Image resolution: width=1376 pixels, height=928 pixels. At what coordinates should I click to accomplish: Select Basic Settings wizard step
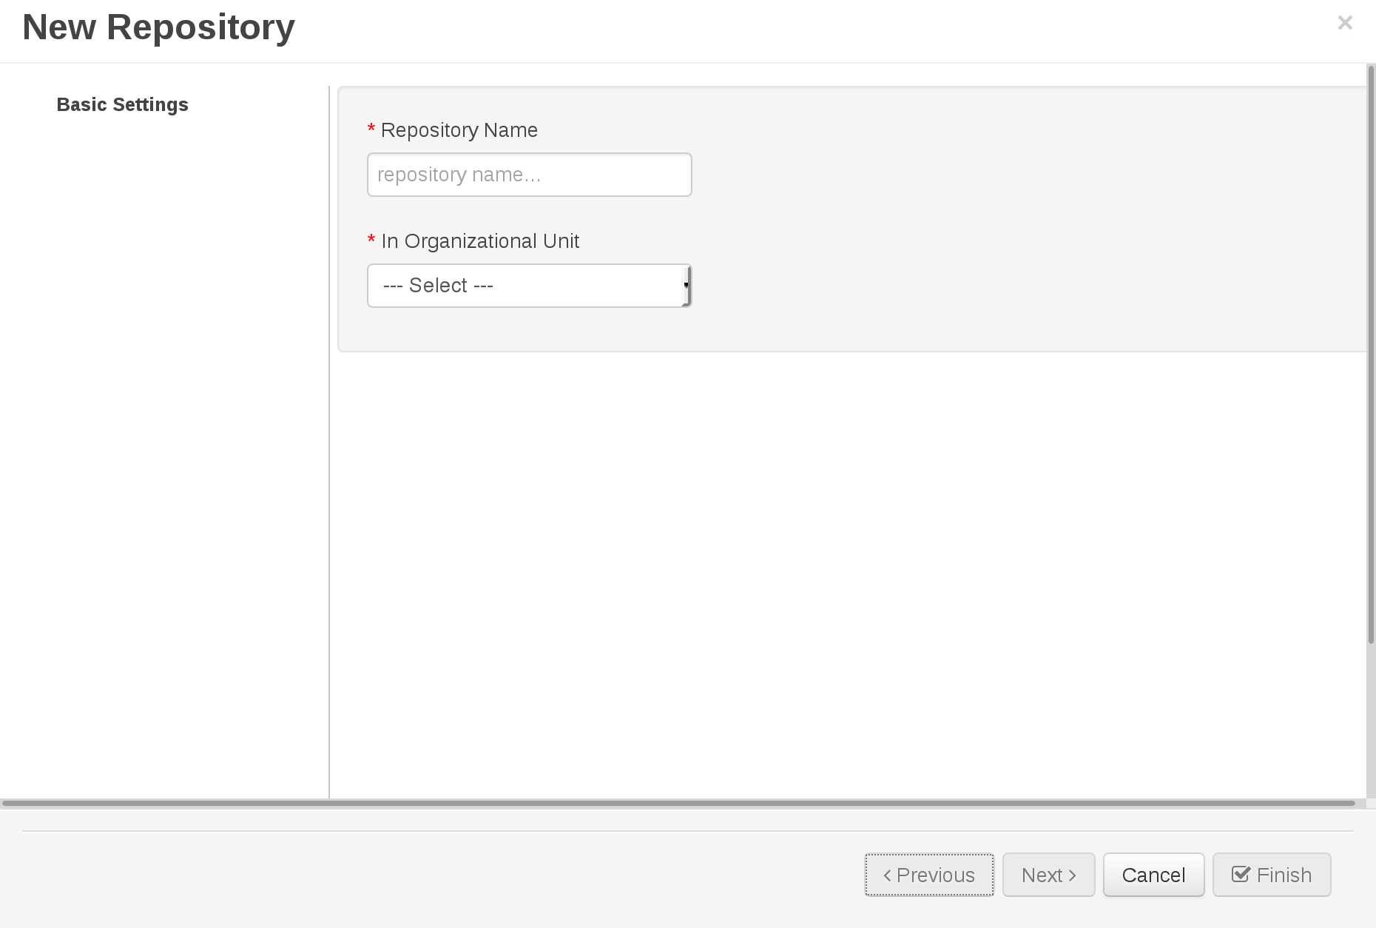122,105
